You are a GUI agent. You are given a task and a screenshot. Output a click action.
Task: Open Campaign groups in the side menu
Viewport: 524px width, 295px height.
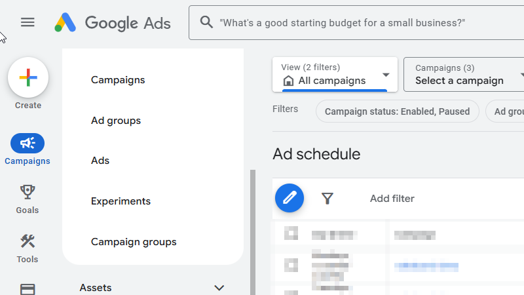tap(134, 242)
